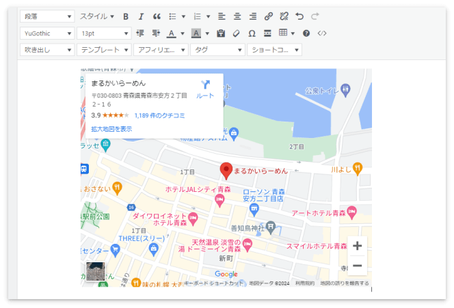Align text right

pos(253,16)
